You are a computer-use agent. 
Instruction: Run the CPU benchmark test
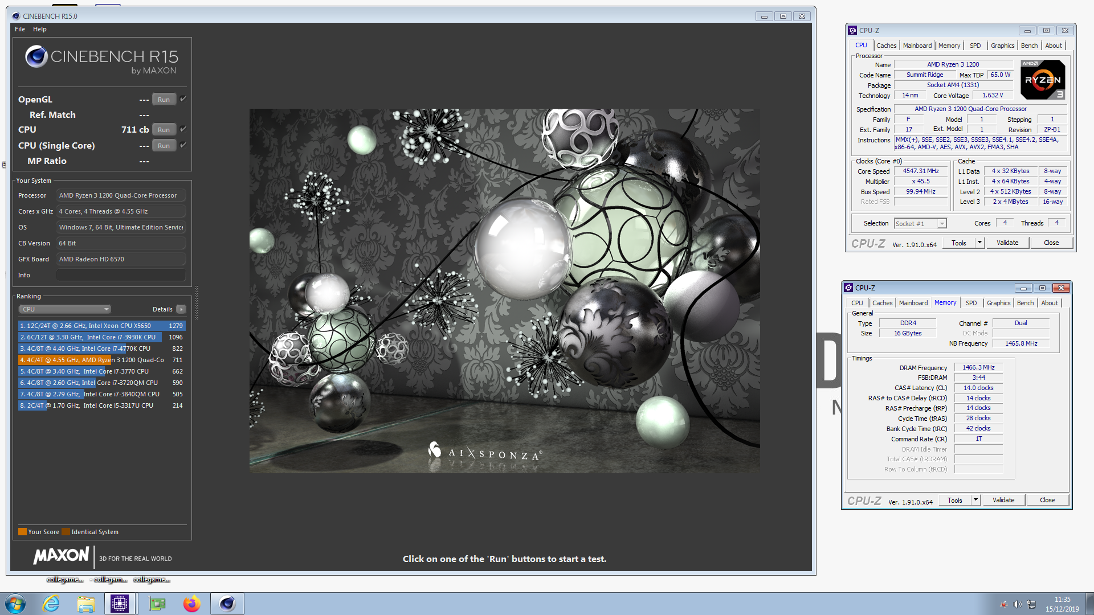pos(164,130)
